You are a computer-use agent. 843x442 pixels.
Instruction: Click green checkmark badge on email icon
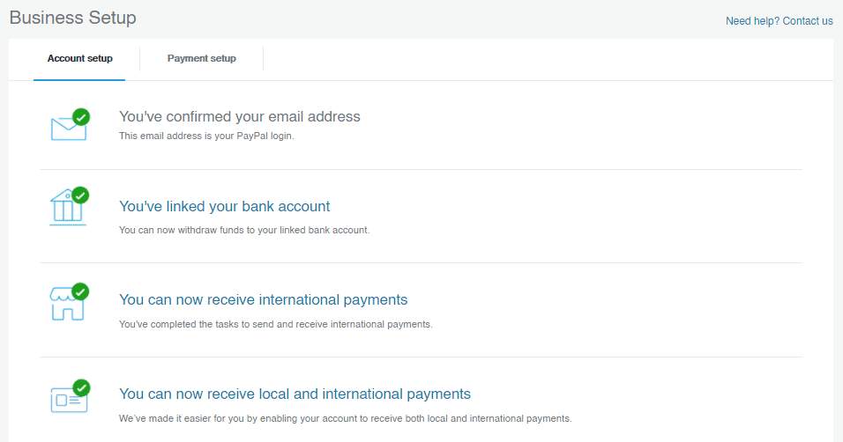coord(81,116)
